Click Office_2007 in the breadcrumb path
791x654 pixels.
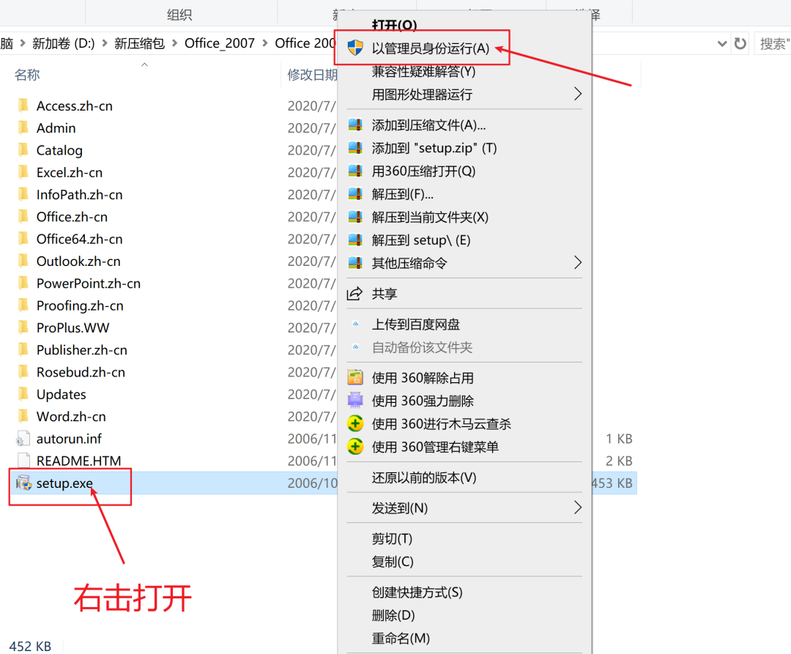[x=220, y=42]
